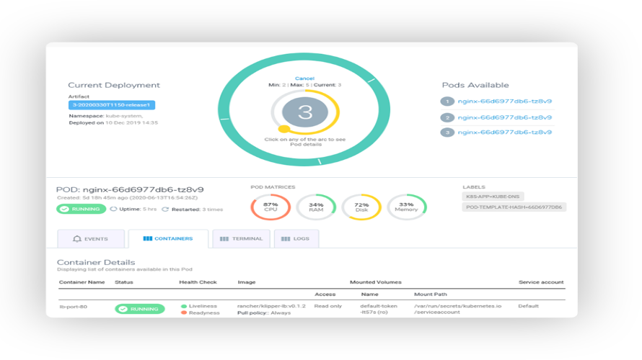Click the CPU 87% gauge
This screenshot has height=360, width=642.
271,207
